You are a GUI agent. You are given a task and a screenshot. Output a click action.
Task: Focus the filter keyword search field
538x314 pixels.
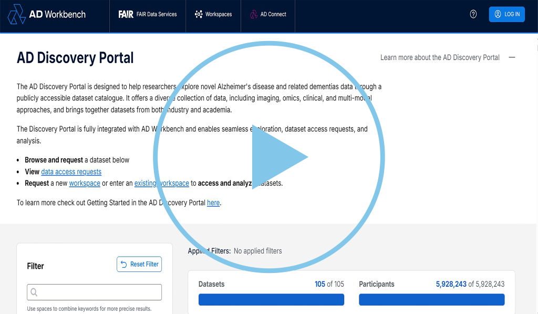(95, 292)
